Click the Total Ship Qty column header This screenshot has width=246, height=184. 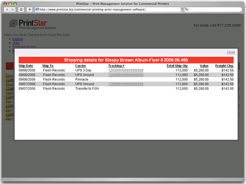click(177, 66)
